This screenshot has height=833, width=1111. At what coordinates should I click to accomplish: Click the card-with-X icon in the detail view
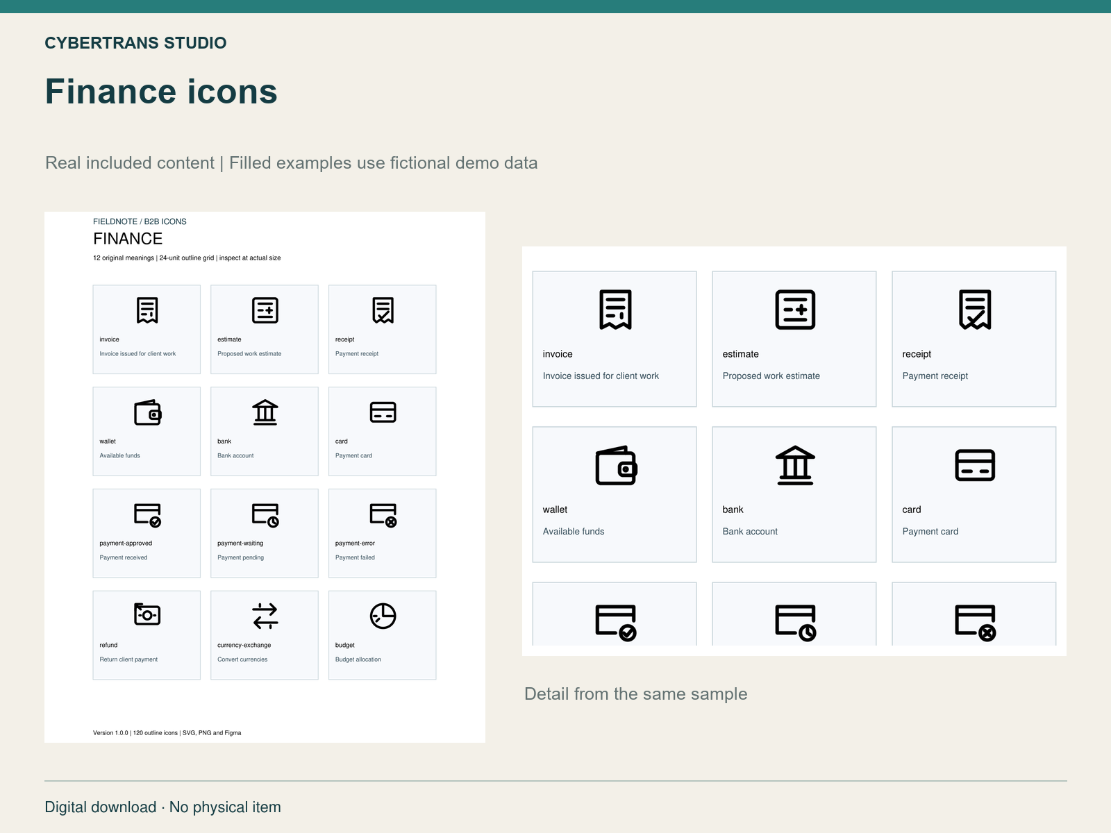[976, 623]
